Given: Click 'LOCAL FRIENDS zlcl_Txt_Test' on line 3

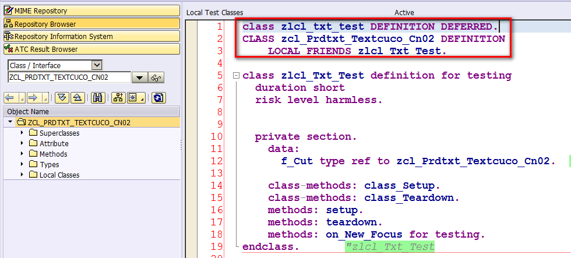Looking at the screenshot, I should click(357, 51).
